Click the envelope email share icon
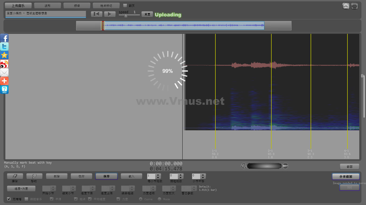 pyautogui.click(x=4, y=73)
